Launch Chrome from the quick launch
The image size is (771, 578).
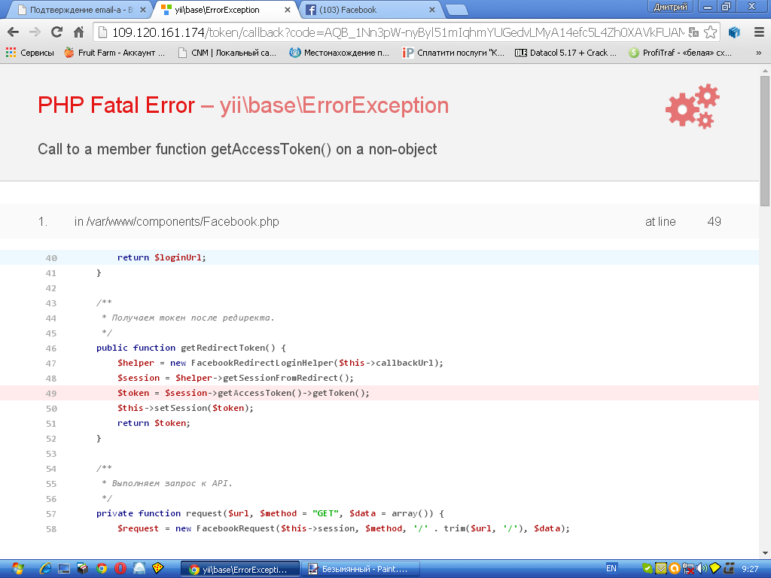pos(102,569)
